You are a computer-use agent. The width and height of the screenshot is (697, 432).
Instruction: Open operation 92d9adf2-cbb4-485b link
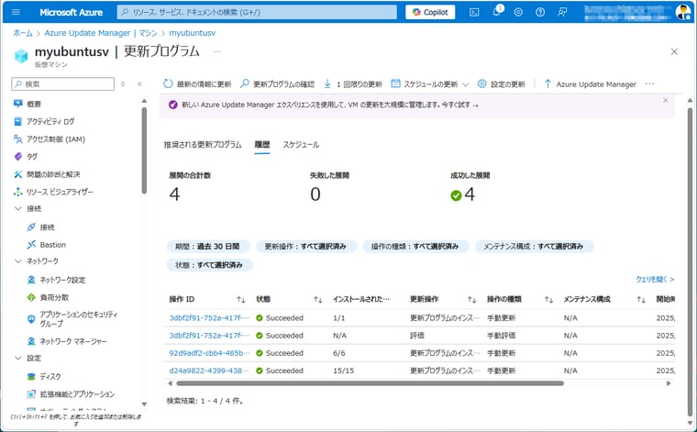click(209, 353)
